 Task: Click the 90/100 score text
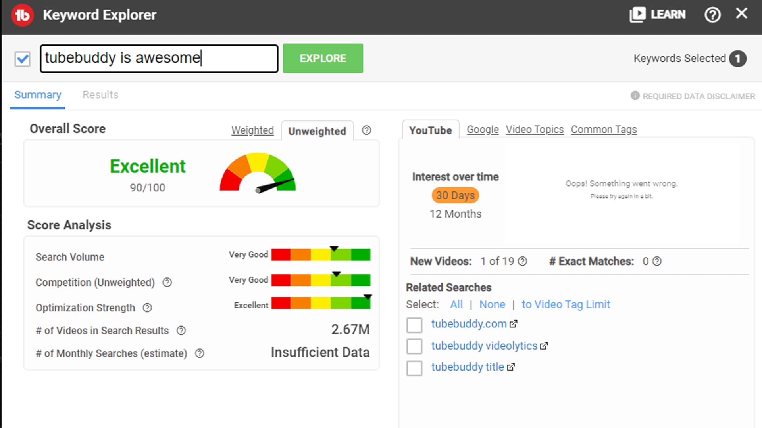[x=147, y=188]
